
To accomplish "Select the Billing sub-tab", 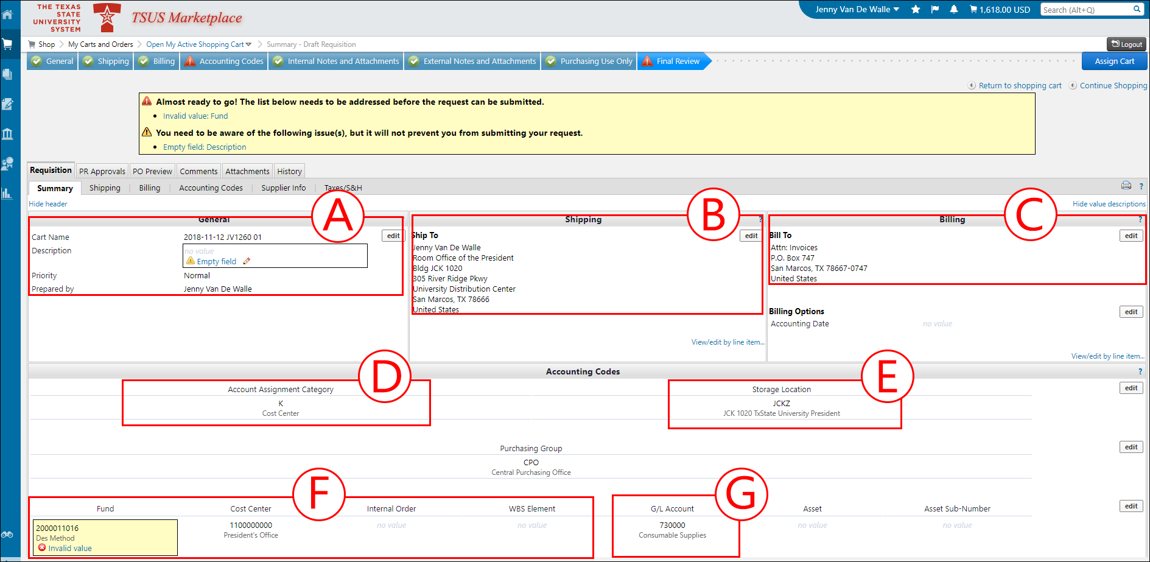I will click(x=150, y=188).
